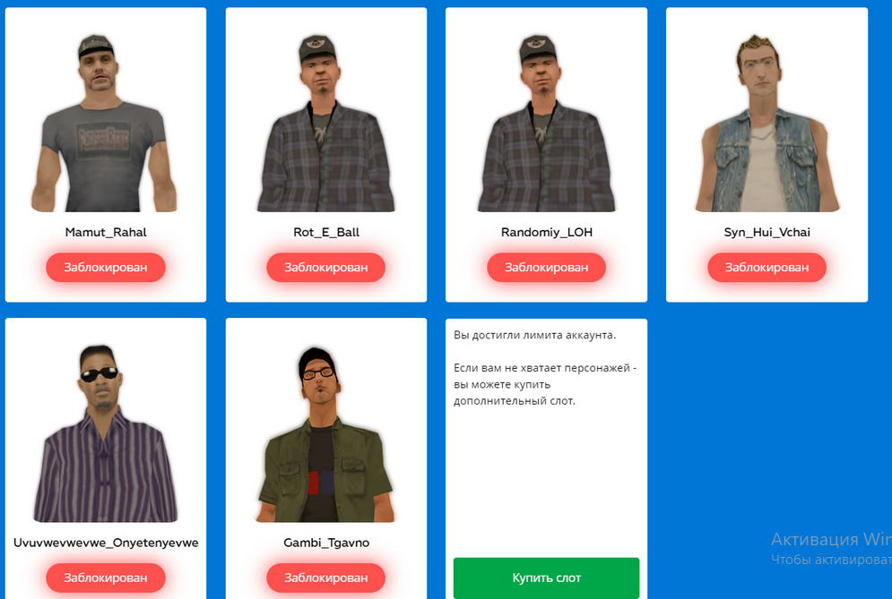Click Заблокирован button under Randomiy_LOH

tap(546, 268)
